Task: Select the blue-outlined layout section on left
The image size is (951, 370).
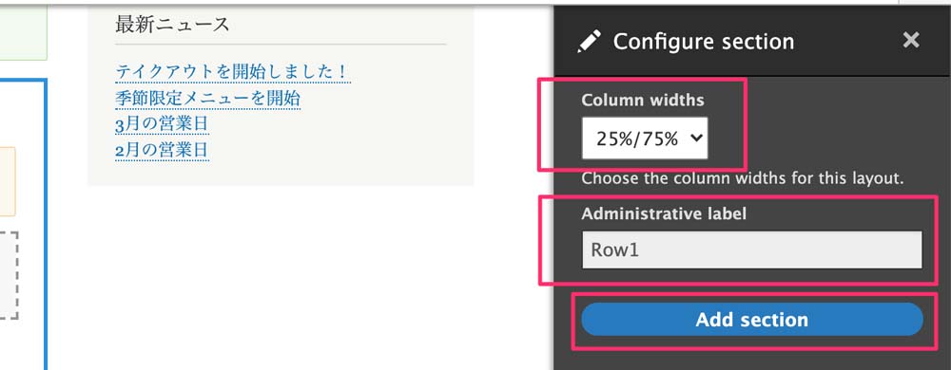Action: [x=23, y=224]
